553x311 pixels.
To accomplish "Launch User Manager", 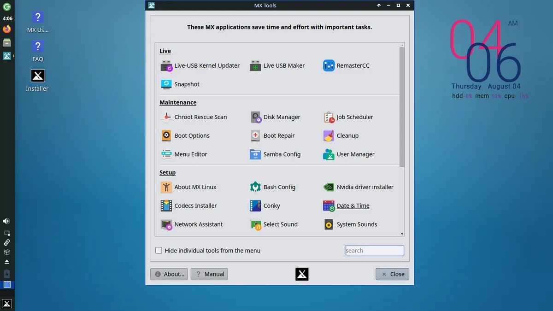I will tap(349, 154).
